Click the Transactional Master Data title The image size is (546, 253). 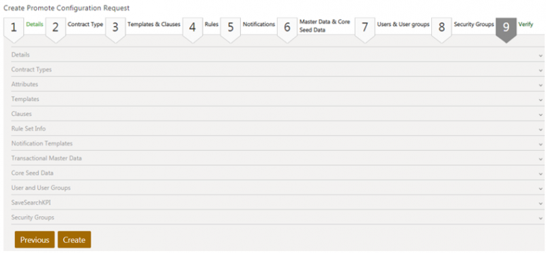click(46, 158)
